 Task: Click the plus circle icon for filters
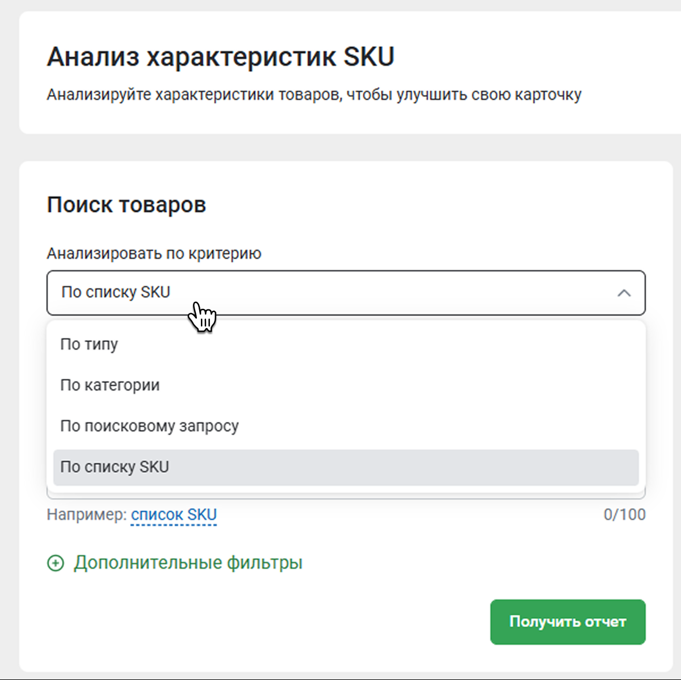tap(56, 563)
